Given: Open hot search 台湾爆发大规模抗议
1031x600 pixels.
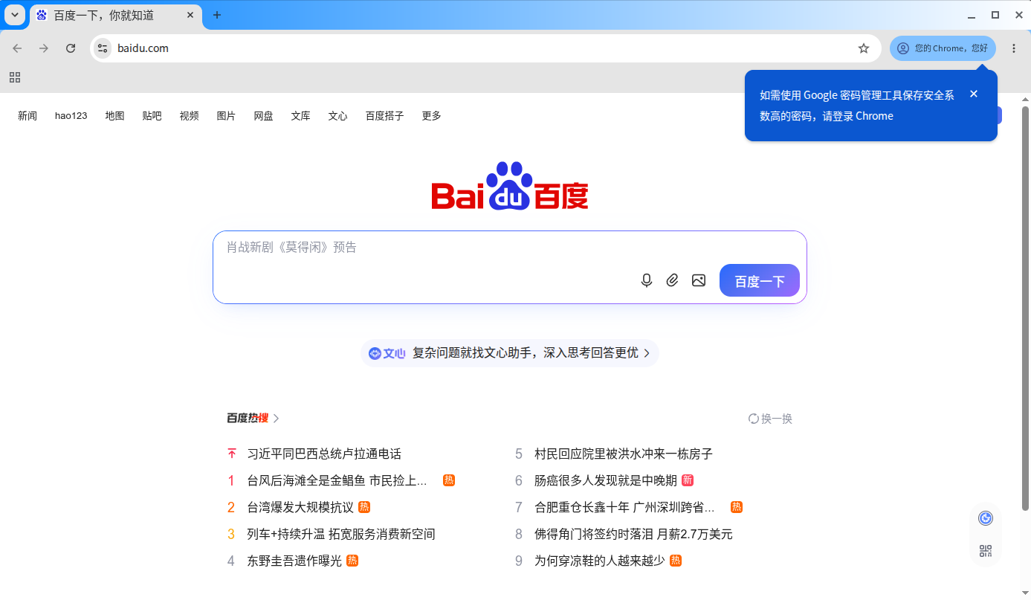Looking at the screenshot, I should (x=300, y=507).
